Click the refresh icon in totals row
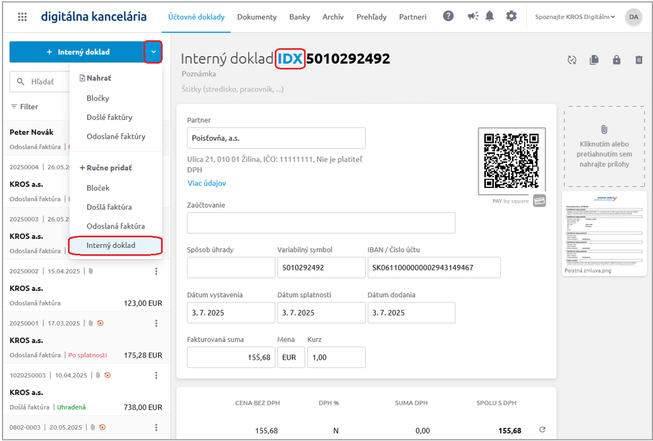This screenshot has height=441, width=653. click(x=542, y=430)
